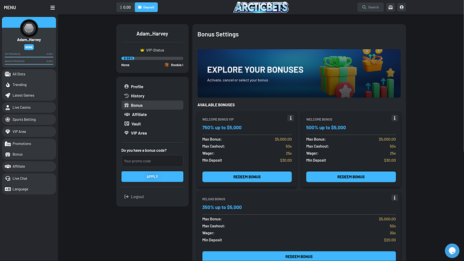Select the Bonus tab in account menu
The height and width of the screenshot is (261, 464).
[152, 105]
